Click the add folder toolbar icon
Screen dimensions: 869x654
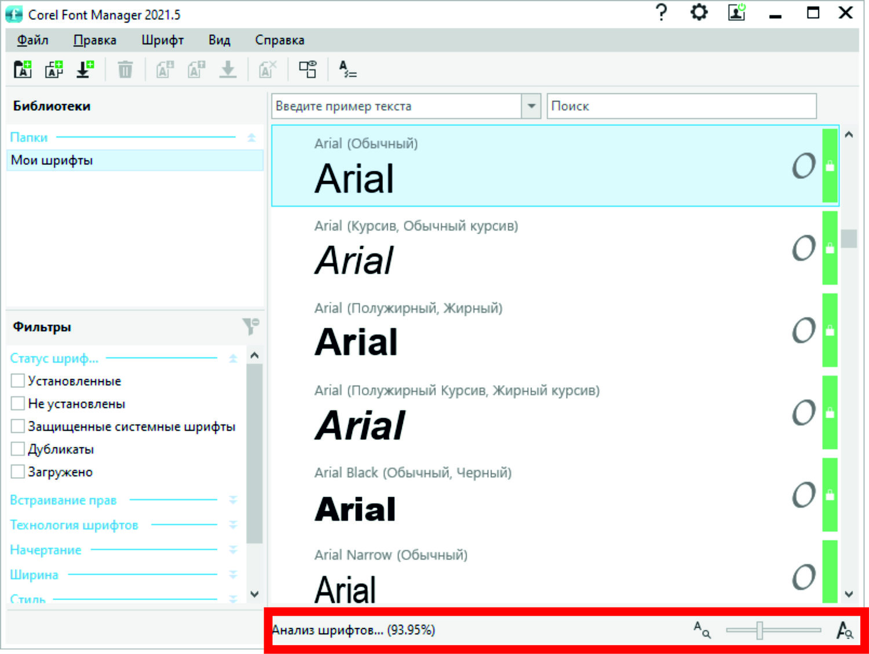tap(23, 70)
